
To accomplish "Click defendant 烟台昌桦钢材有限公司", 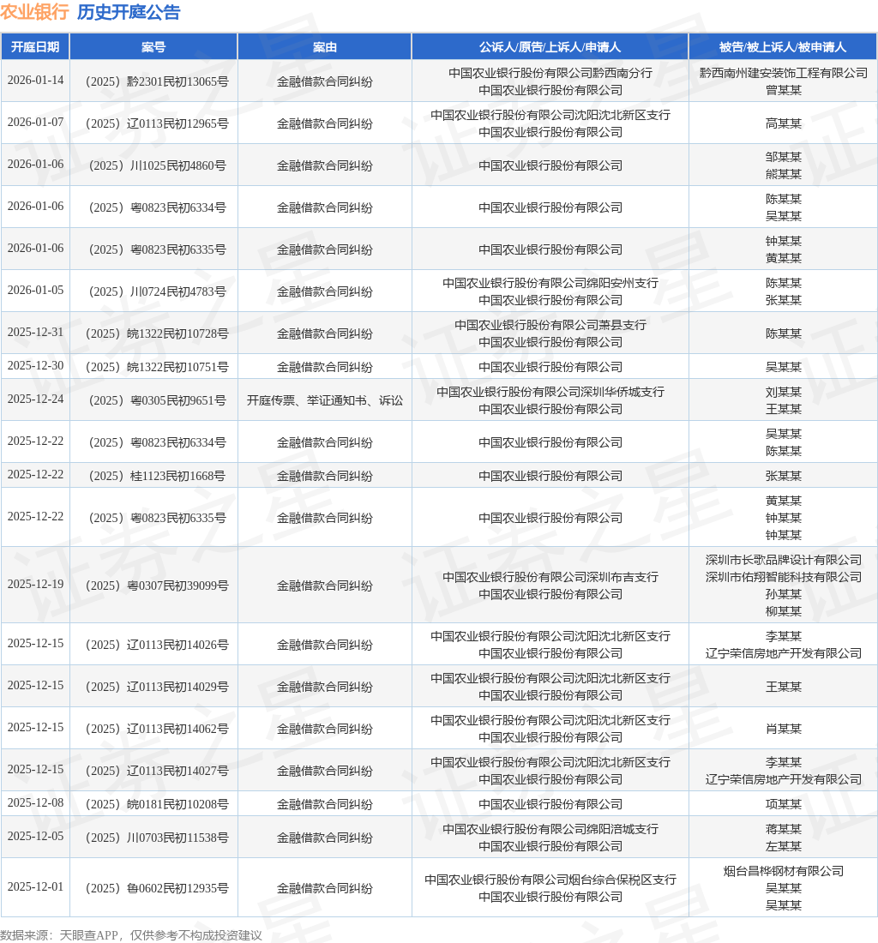I will pyautogui.click(x=783, y=871).
